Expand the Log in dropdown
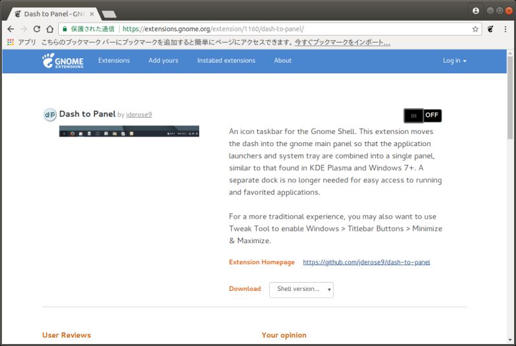This screenshot has height=346, width=516. click(455, 61)
